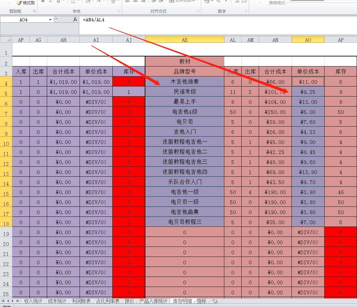Viewport: 357px width, 307px height.
Task: Open the 剪贴板 group dialog launcher
Action: [34, 11]
